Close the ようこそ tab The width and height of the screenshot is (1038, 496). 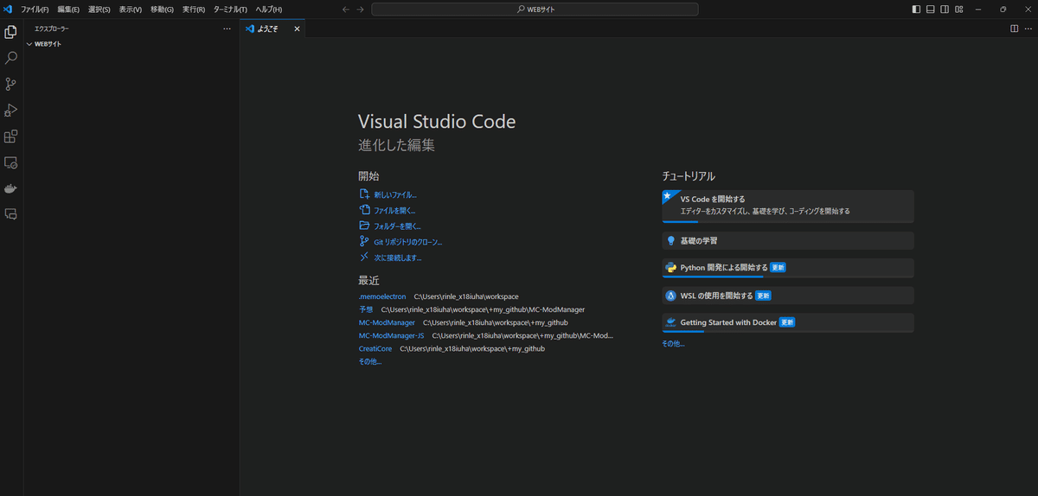tap(297, 29)
